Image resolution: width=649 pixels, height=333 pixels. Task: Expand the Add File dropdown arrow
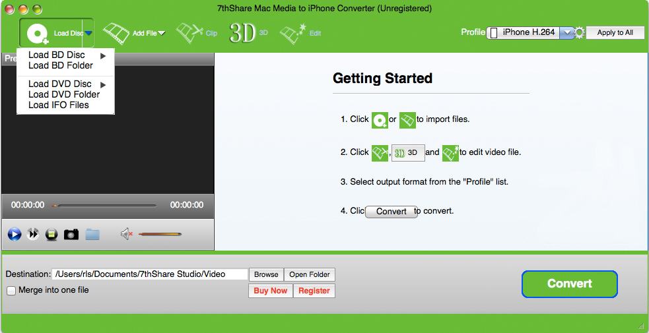(161, 33)
